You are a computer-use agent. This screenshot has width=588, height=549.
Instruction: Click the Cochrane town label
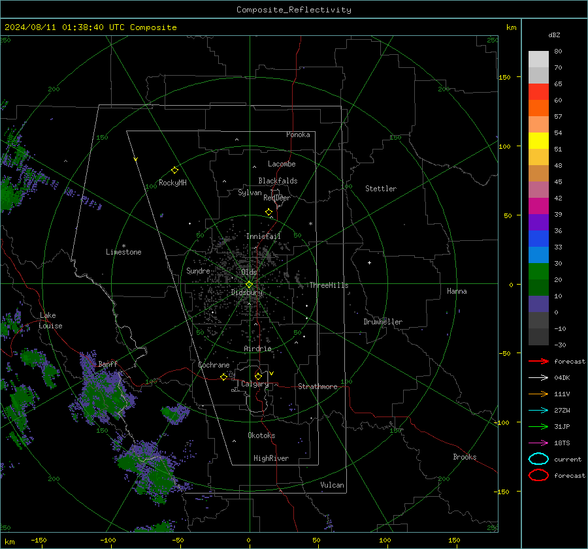click(x=214, y=365)
